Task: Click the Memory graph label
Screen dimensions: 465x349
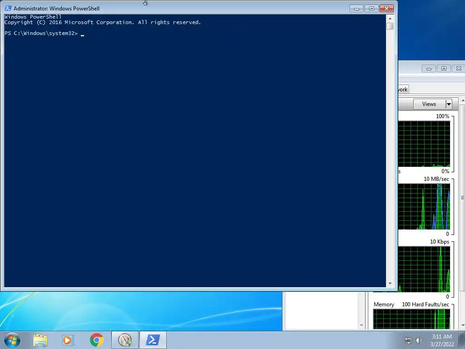Action: click(x=384, y=304)
